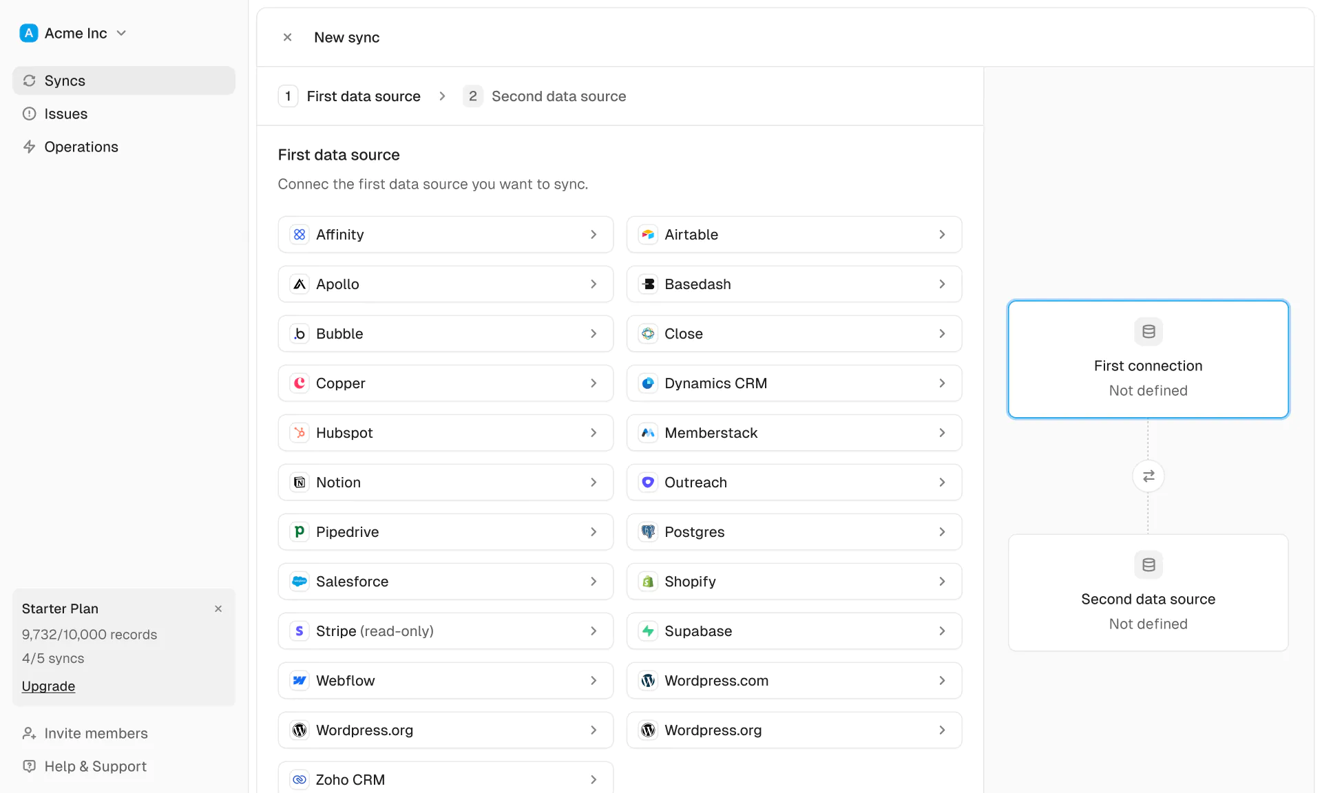Screen dimensions: 1322x793
Task: Click the Memberstack logo icon
Action: 648,433
